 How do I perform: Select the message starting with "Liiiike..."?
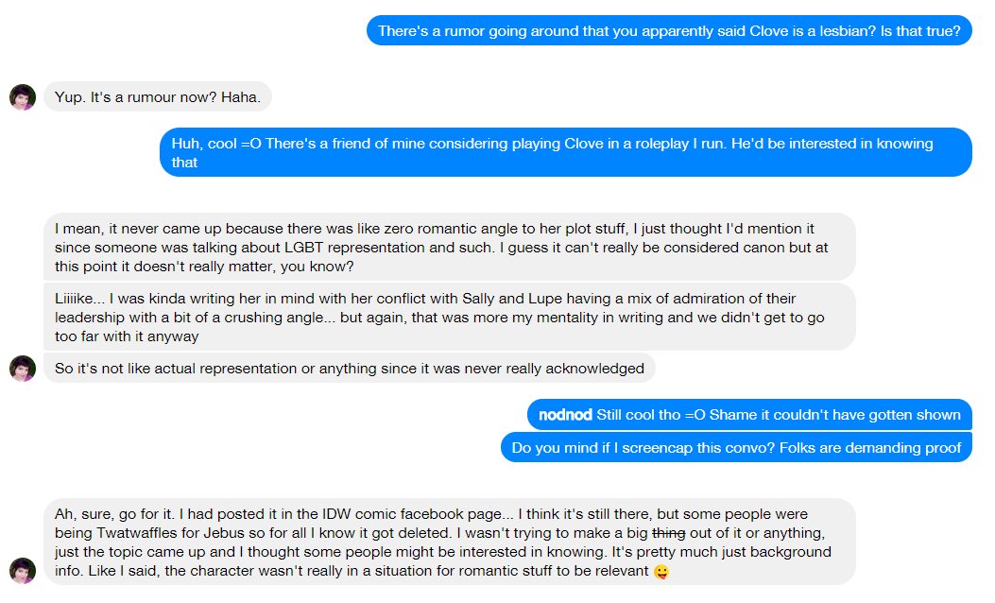pos(450,317)
